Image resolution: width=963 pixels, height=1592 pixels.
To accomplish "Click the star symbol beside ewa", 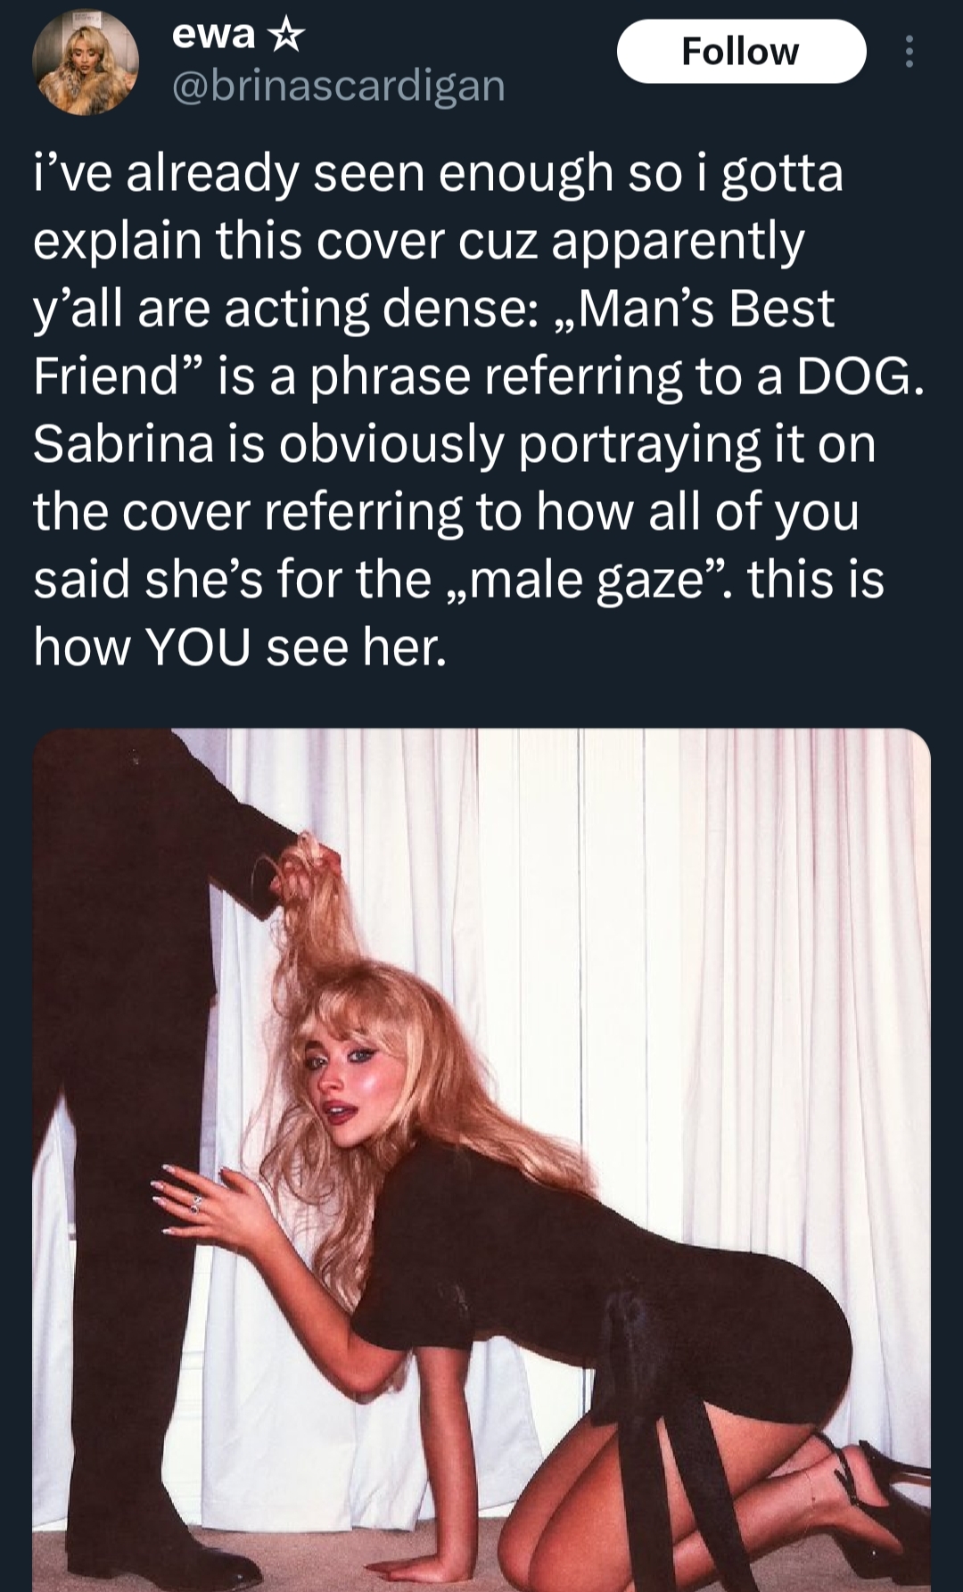I will click(285, 35).
